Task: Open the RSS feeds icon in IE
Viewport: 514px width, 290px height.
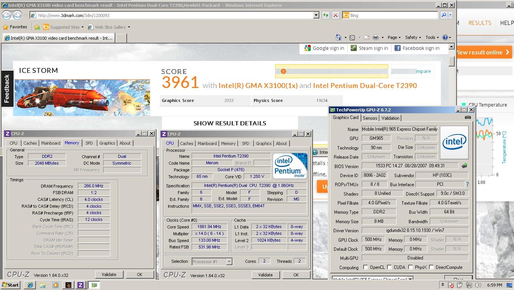Action: (352, 37)
